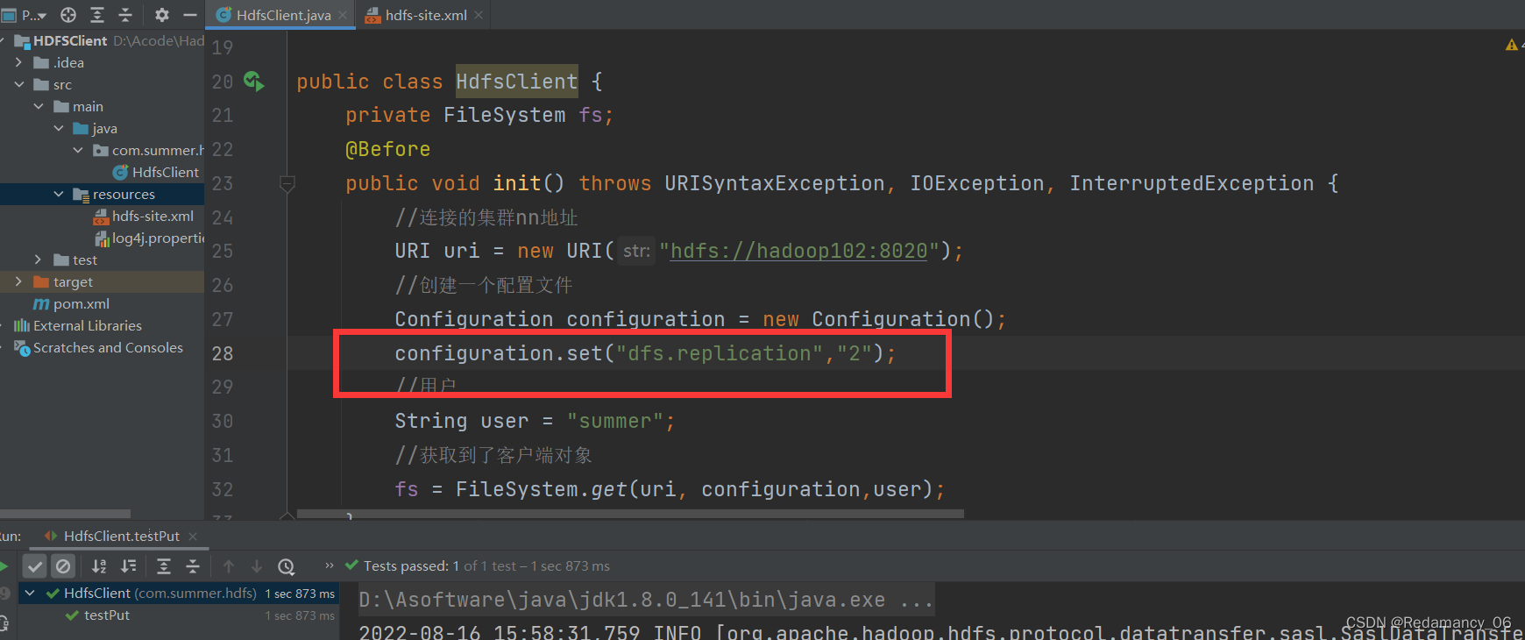The image size is (1525, 640).
Task: Click Expand All in Project panel toolbar
Action: pos(97,15)
